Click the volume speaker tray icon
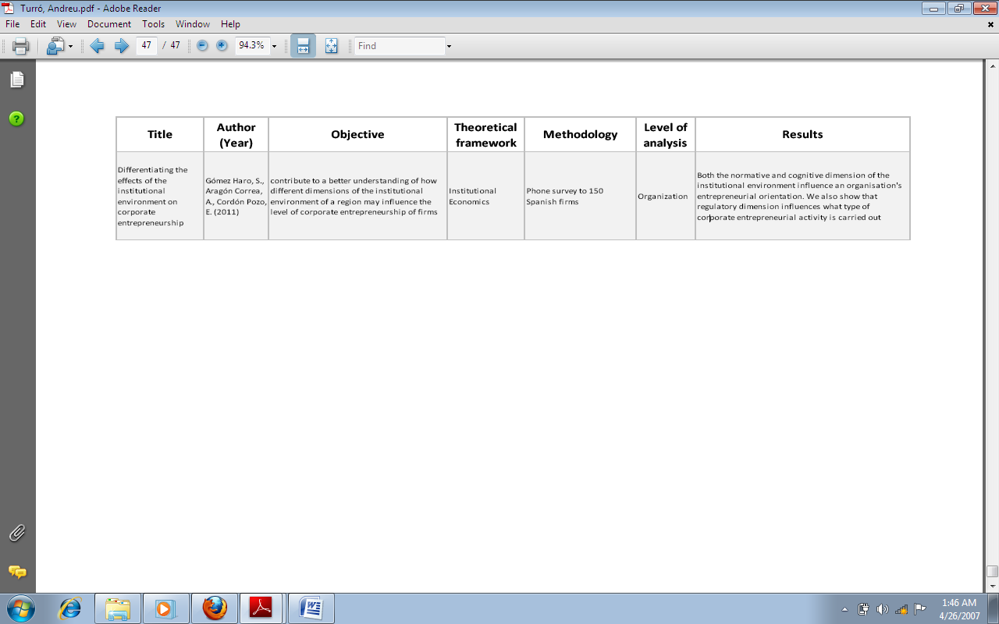This screenshot has height=624, width=999. [883, 609]
